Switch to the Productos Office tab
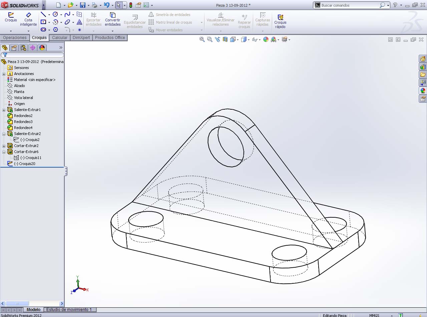The image size is (427, 317). [110, 38]
